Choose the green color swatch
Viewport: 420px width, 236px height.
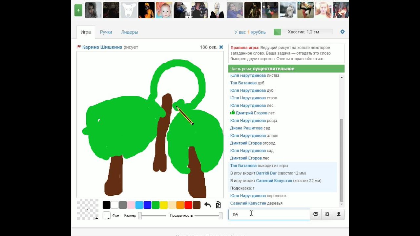[156, 205]
